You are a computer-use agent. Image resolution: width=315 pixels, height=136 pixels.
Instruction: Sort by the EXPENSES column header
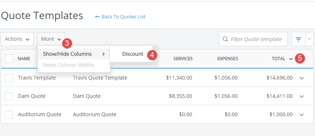pos(228,59)
